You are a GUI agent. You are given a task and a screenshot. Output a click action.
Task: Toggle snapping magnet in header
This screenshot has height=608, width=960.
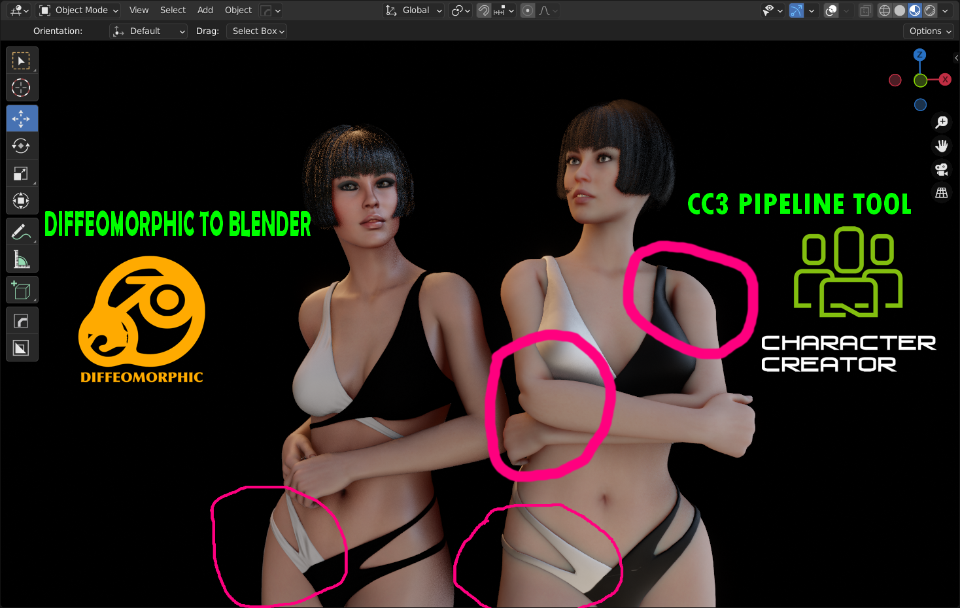coord(484,10)
